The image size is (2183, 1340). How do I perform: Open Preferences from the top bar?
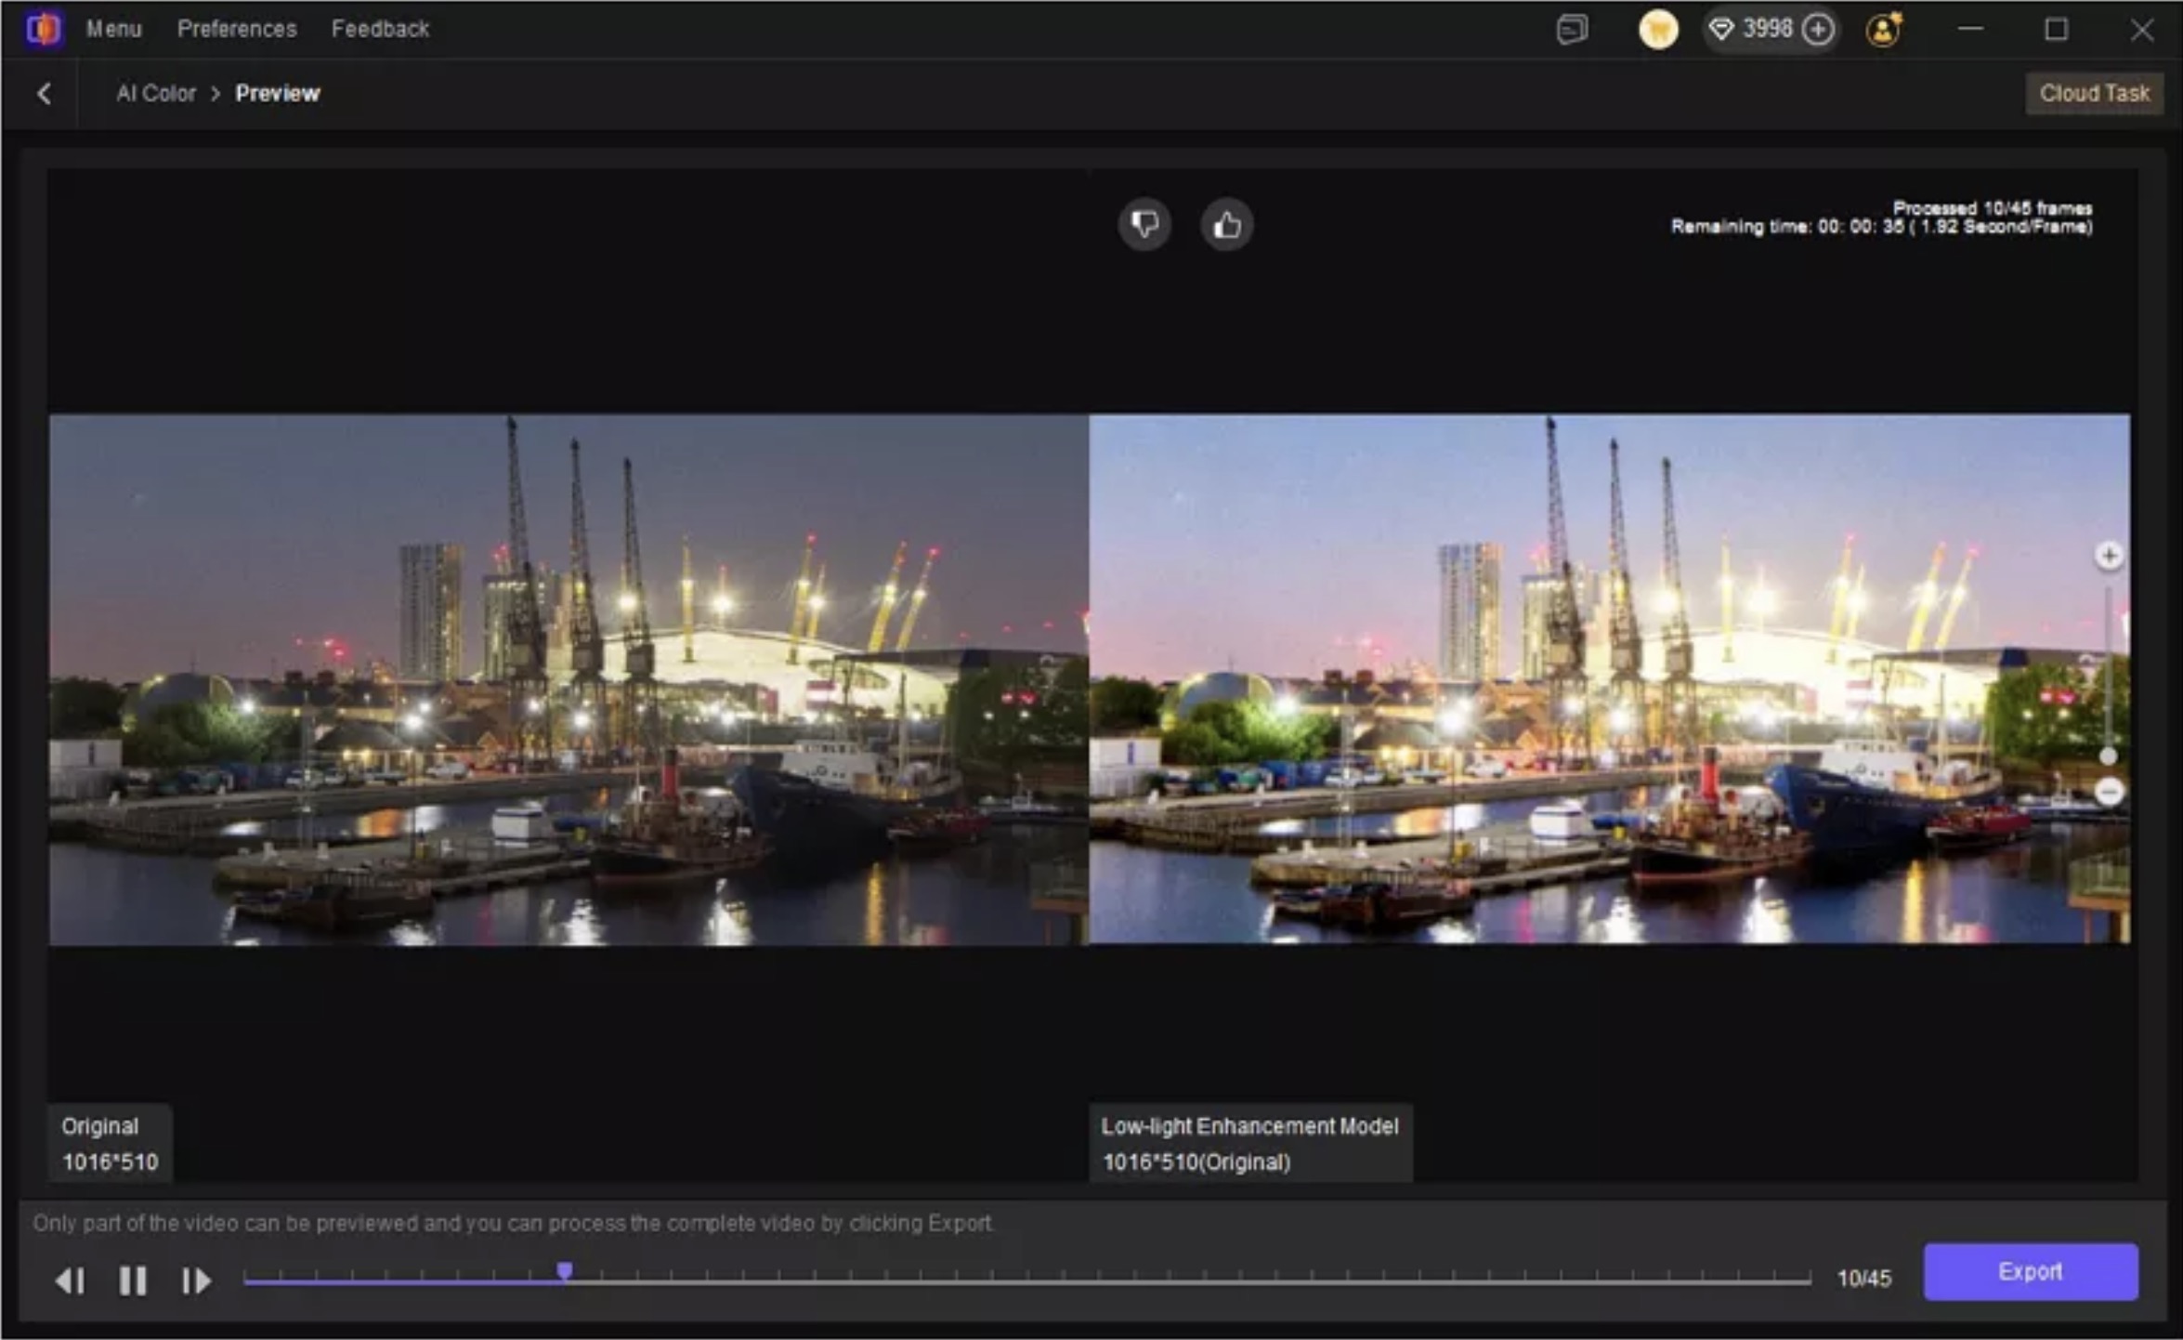237,29
